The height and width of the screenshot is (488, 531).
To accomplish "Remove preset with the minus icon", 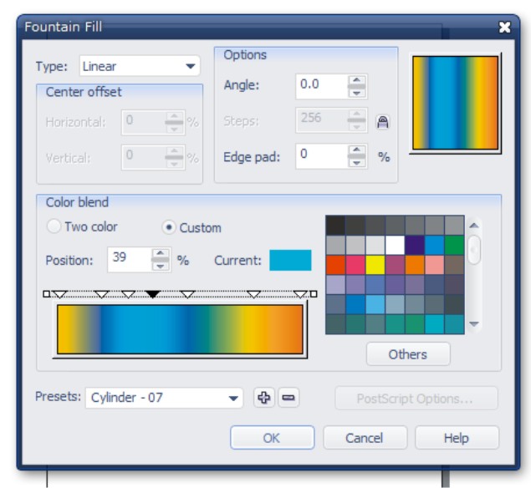I will click(x=288, y=397).
